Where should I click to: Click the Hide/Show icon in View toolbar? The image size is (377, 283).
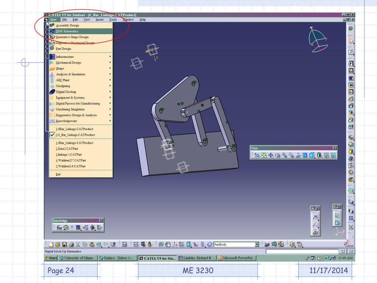(x=326, y=155)
